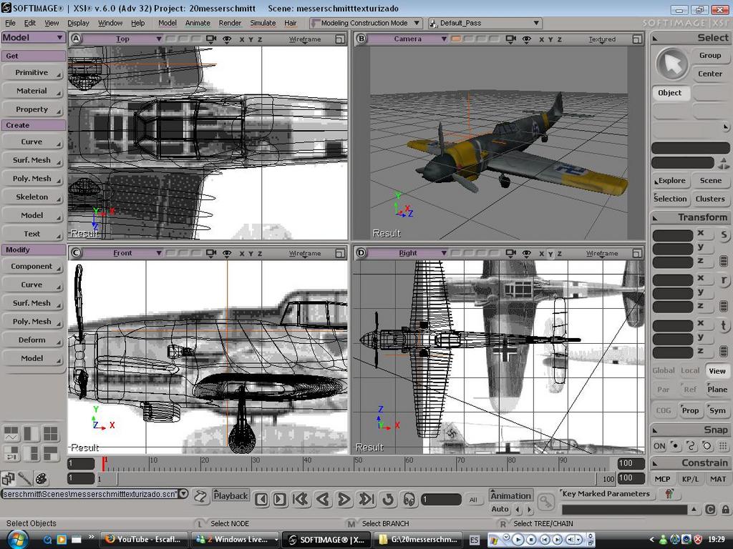Toggle loop playback

[x=387, y=500]
